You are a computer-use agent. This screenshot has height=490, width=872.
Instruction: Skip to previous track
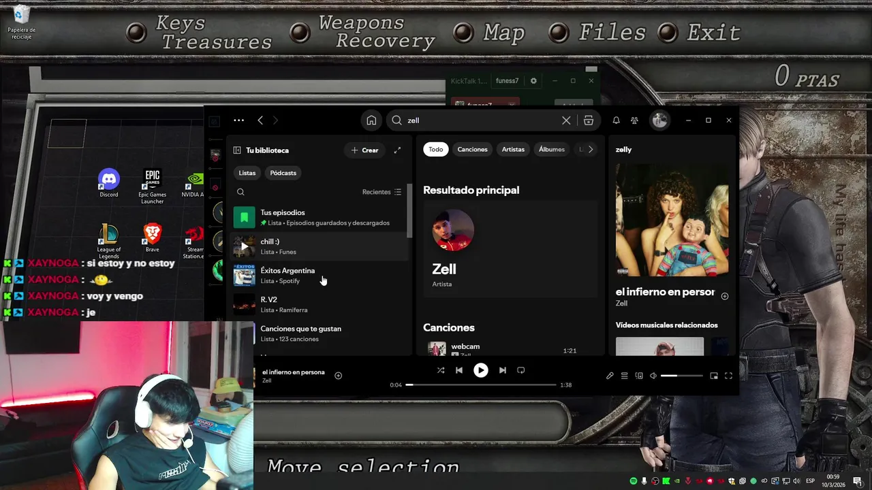tap(459, 370)
